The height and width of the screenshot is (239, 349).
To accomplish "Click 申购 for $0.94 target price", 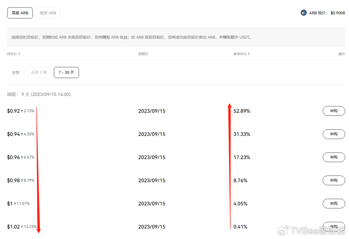I will point(334,134).
